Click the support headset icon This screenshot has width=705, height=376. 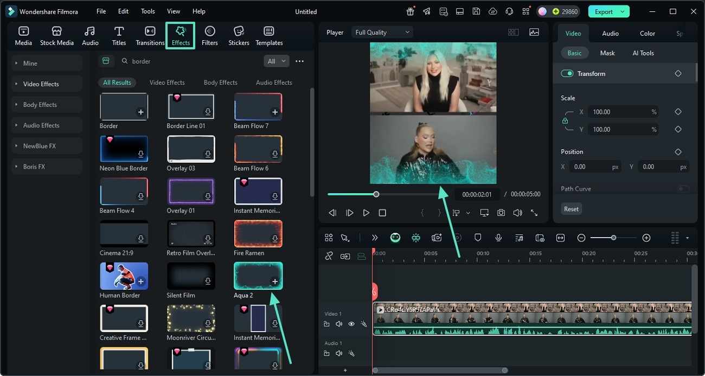click(x=509, y=11)
